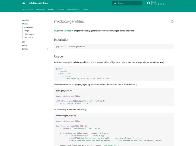Open the API sidebar page

coord(23,42)
